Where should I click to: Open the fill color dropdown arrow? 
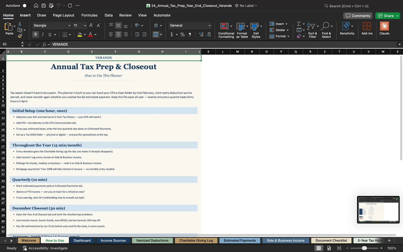pyautogui.click(x=85, y=35)
